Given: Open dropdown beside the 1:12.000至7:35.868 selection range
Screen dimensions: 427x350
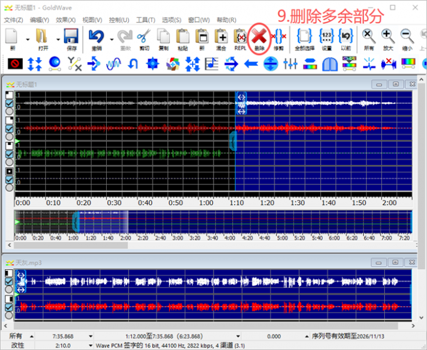Looking at the screenshot, I should [x=238, y=336].
